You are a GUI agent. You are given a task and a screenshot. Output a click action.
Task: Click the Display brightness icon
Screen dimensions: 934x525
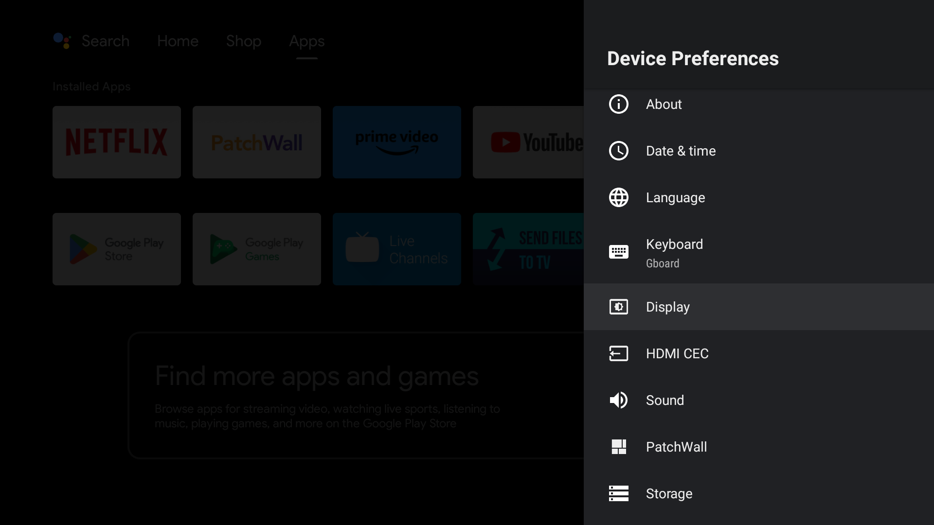(x=618, y=307)
